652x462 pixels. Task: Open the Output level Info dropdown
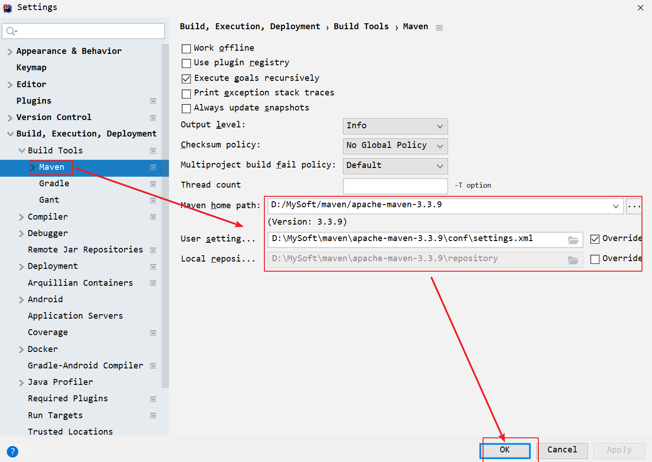395,126
